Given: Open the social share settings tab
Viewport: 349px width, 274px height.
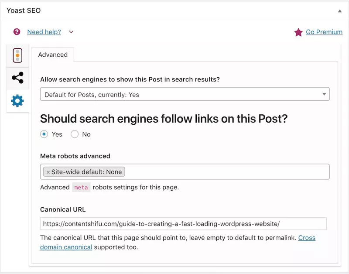Looking at the screenshot, I should click(17, 78).
